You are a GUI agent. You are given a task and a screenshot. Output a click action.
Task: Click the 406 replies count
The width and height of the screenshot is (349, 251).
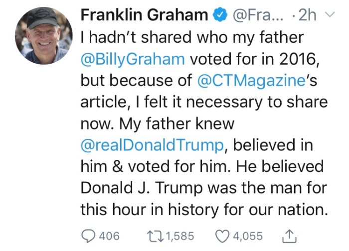[x=109, y=235]
